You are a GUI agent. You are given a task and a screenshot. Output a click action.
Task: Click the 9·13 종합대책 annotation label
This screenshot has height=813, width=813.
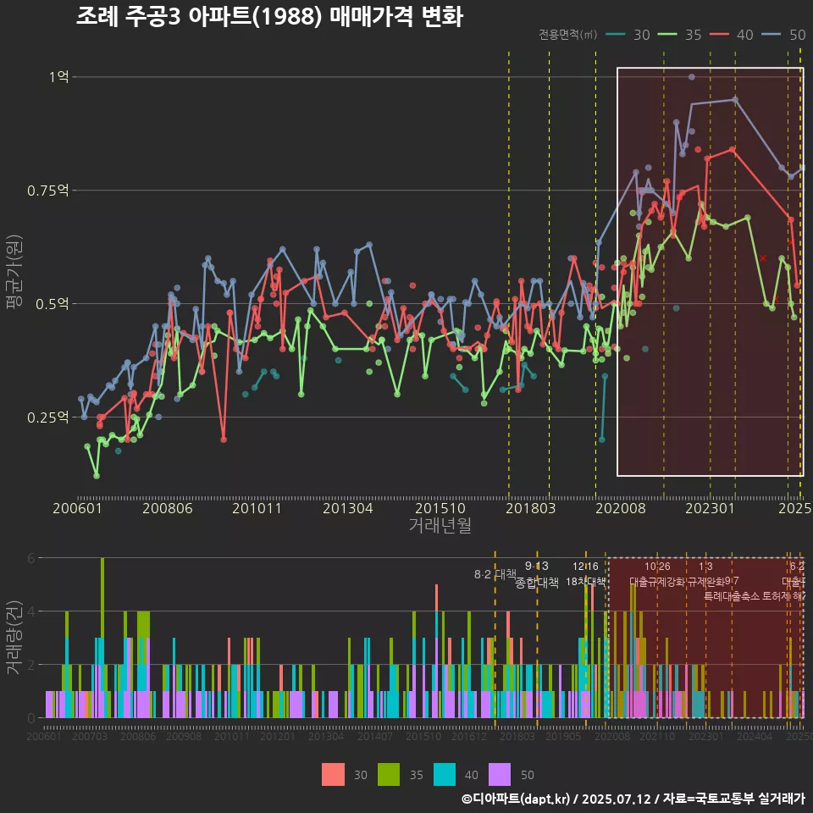point(537,574)
